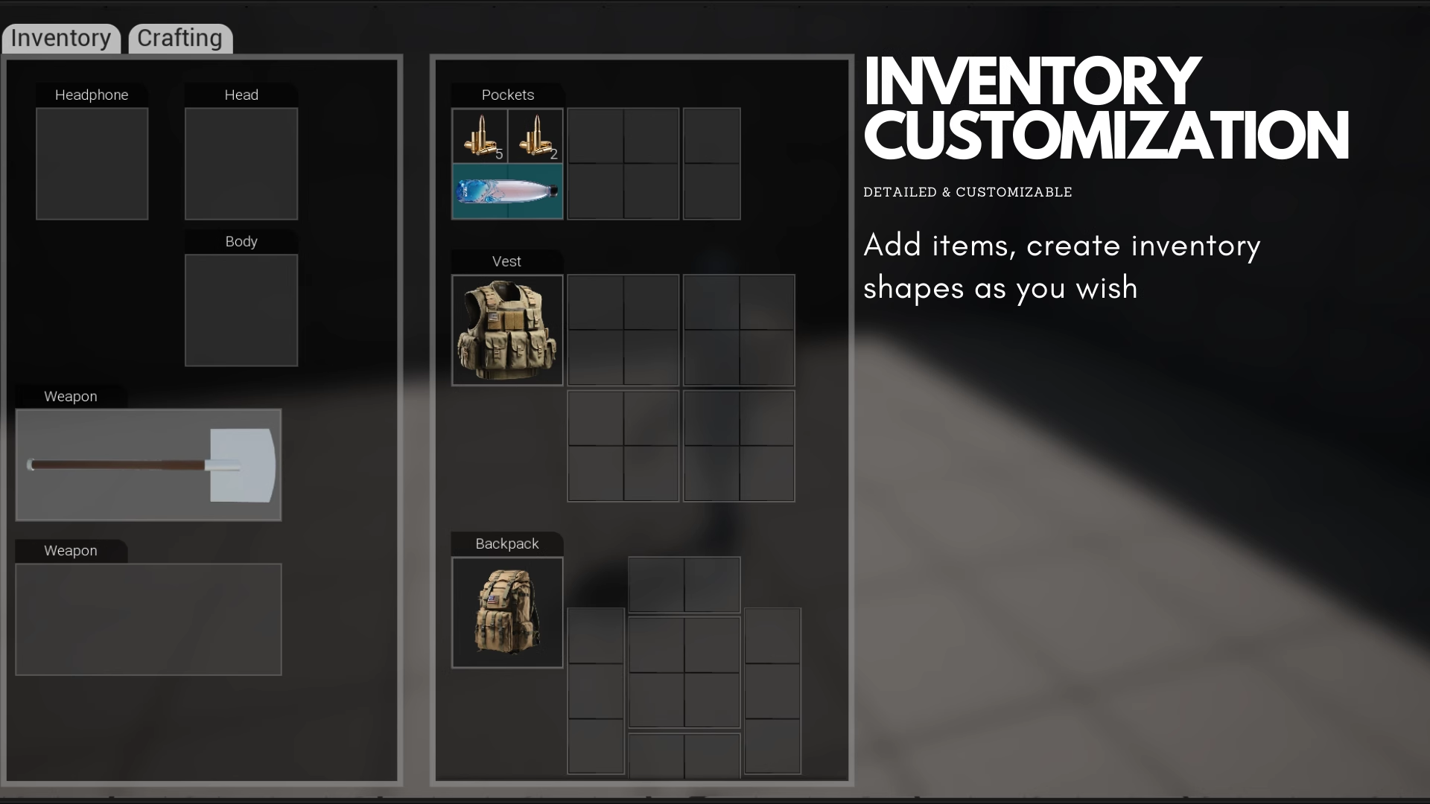Select the empty Body armor slot icon

[x=241, y=309]
